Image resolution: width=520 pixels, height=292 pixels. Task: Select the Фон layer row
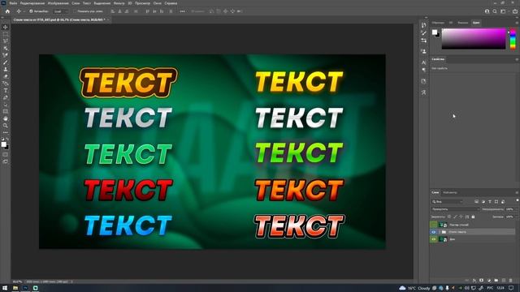pos(473,239)
